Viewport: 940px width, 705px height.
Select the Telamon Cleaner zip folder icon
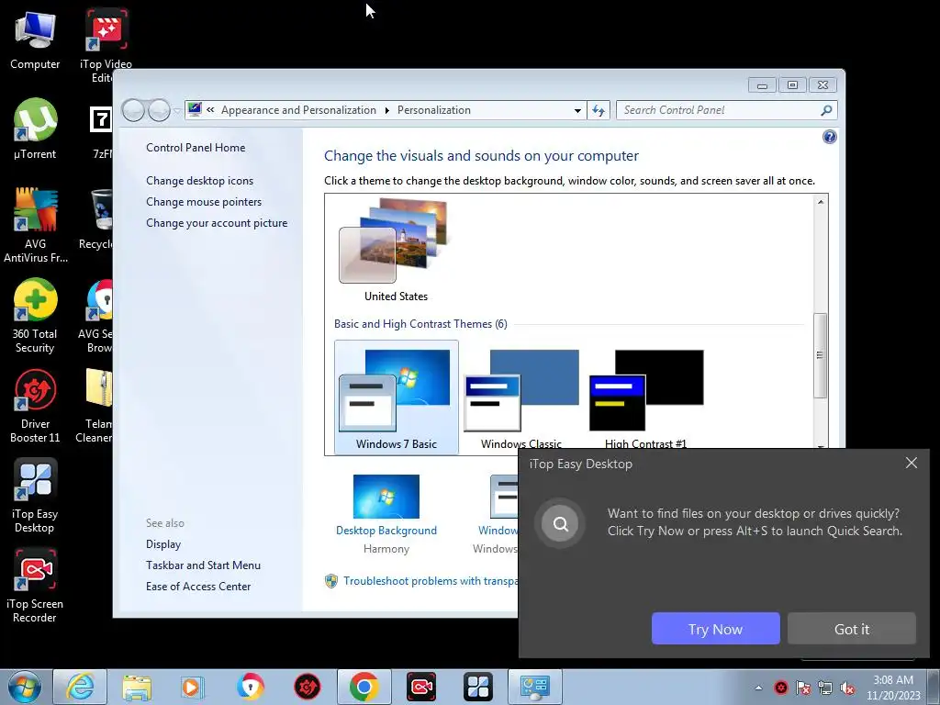95,406
